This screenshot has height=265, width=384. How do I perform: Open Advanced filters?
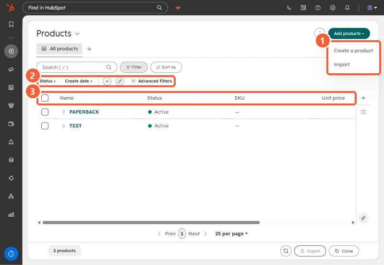tap(152, 81)
